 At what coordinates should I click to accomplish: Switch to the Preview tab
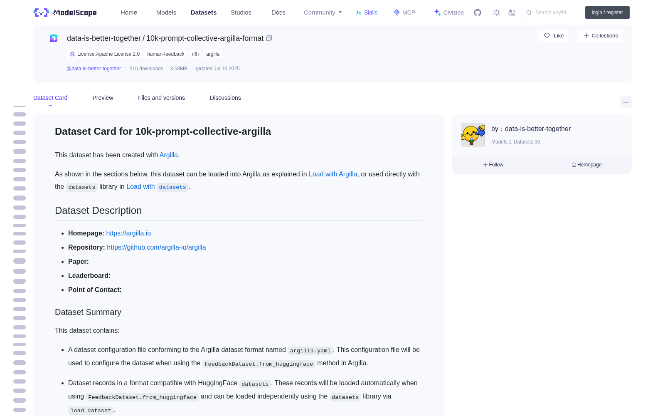tap(103, 98)
